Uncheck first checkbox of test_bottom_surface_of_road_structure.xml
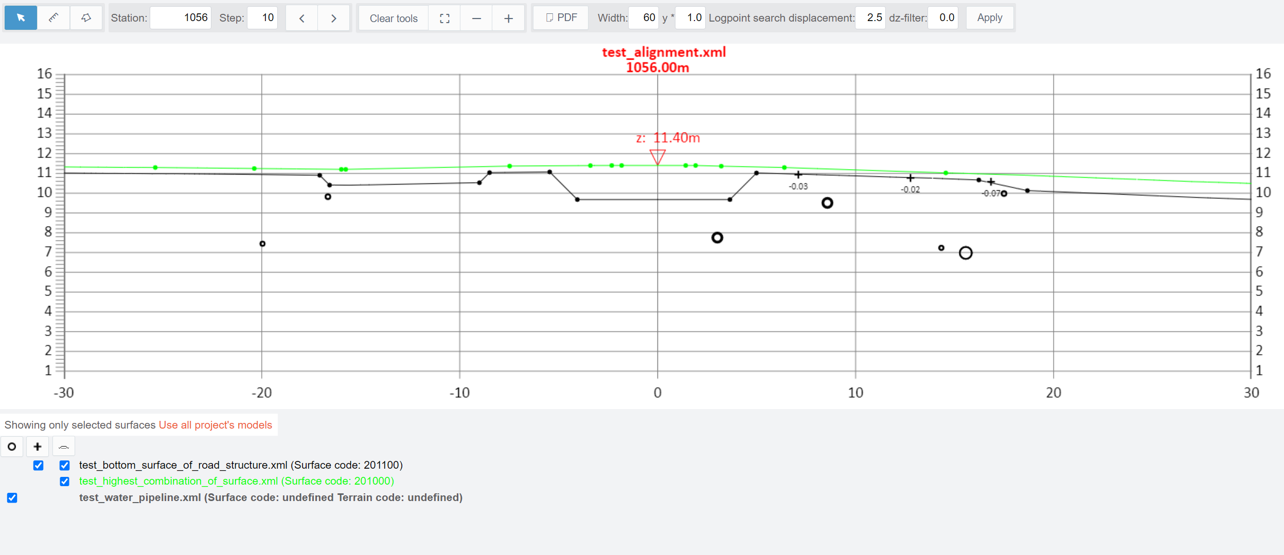The width and height of the screenshot is (1284, 555). tap(39, 466)
